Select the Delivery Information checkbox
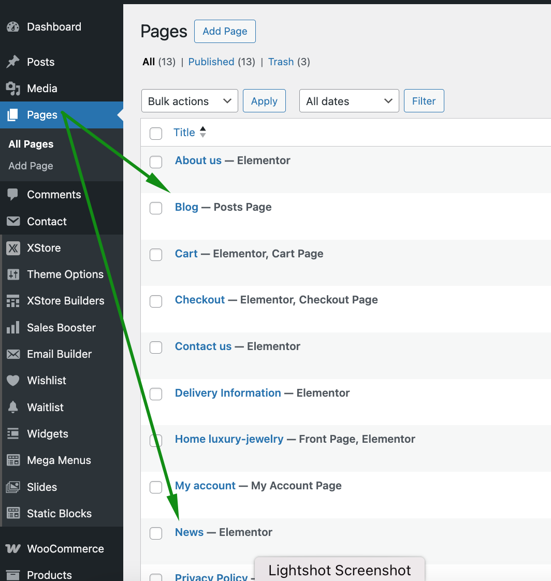This screenshot has width=551, height=581. pyautogui.click(x=156, y=394)
